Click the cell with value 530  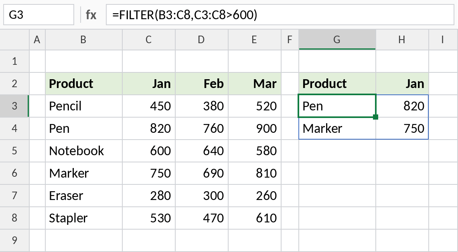149,218
